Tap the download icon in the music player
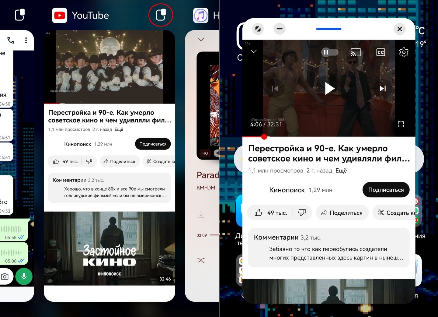 201,214
